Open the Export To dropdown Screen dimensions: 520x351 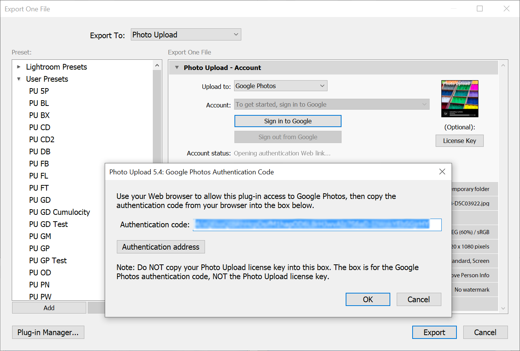click(x=186, y=35)
